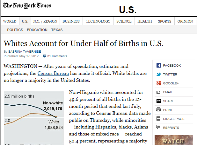Screen dimensions: 197x145
Task: Click the New York Times logo
Action: (27, 6)
